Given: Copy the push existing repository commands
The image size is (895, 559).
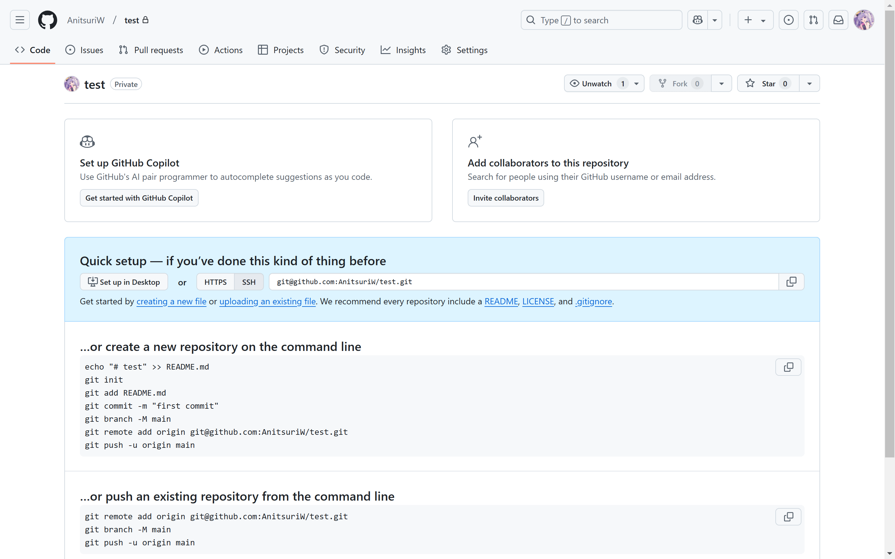Looking at the screenshot, I should pyautogui.click(x=788, y=516).
